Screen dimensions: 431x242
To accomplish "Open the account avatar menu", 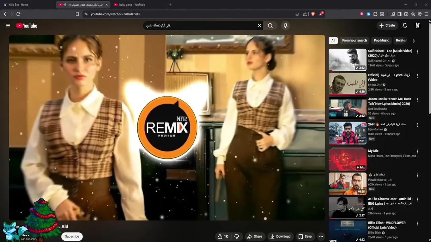I will point(418,26).
